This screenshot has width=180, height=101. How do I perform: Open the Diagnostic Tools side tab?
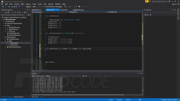pos(178,14)
